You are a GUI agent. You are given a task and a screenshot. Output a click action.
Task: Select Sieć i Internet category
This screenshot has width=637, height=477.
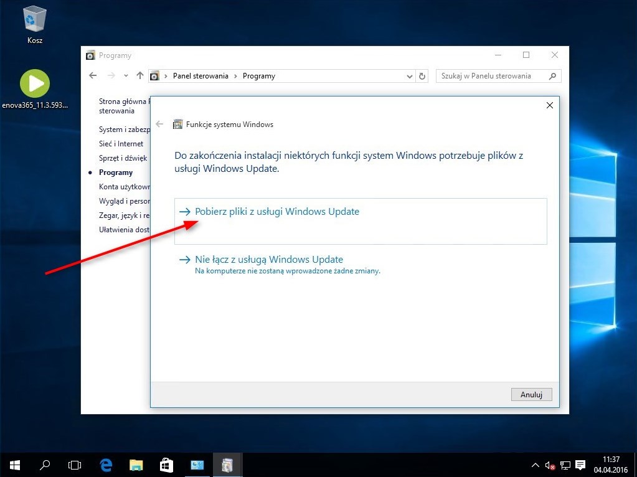click(121, 144)
